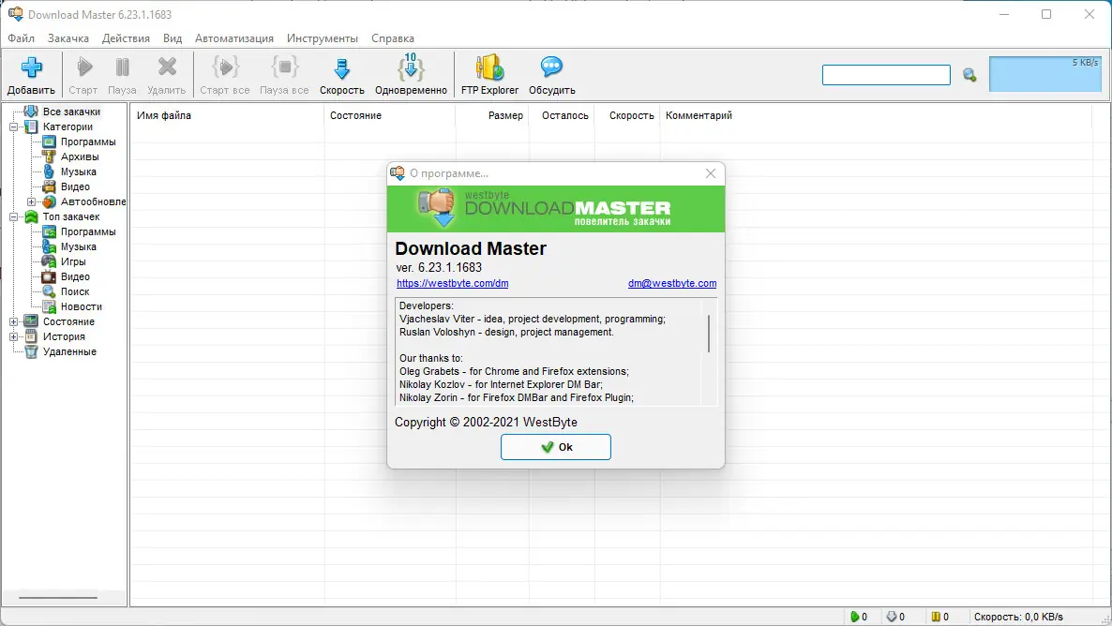Image resolution: width=1112 pixels, height=626 pixels.
Task: Click the paused downloads status bar icon
Action: click(x=936, y=617)
